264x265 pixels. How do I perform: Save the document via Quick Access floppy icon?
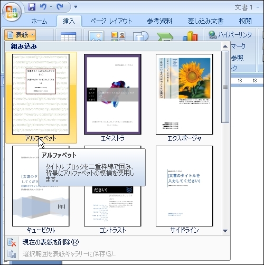(32, 7)
